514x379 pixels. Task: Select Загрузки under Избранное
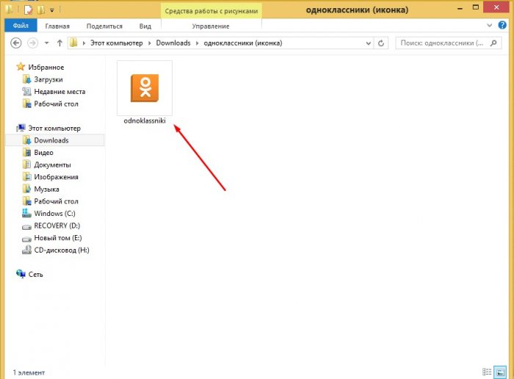tap(48, 79)
